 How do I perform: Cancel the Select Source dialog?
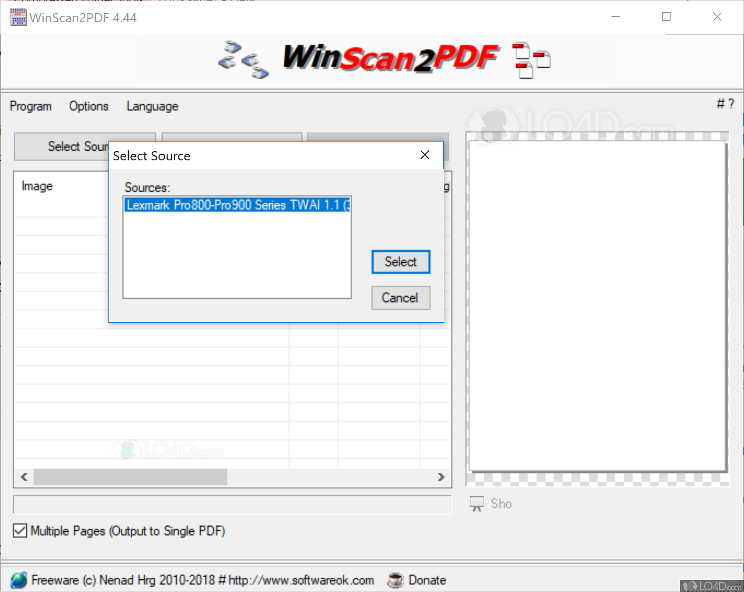click(401, 298)
